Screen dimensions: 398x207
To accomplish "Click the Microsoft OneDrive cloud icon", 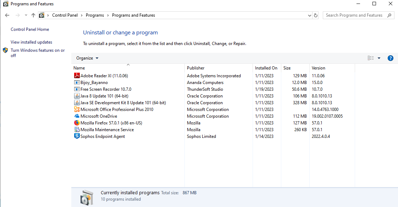I will point(77,116).
